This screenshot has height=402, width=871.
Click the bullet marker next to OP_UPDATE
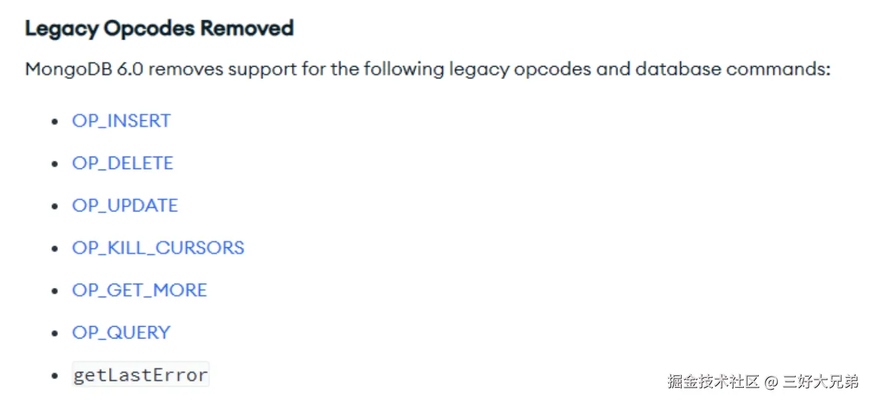56,207
